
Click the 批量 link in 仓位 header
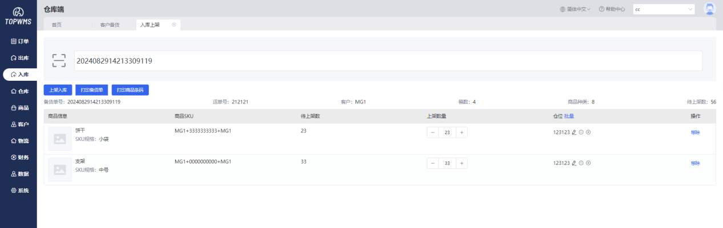[569, 116]
